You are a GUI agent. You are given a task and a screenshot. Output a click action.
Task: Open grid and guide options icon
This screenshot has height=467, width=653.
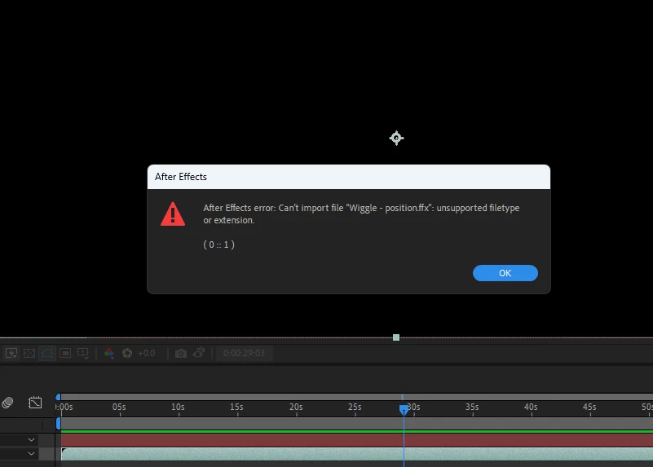[83, 354]
